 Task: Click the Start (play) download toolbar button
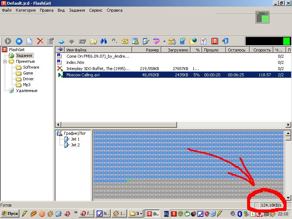point(8,41)
